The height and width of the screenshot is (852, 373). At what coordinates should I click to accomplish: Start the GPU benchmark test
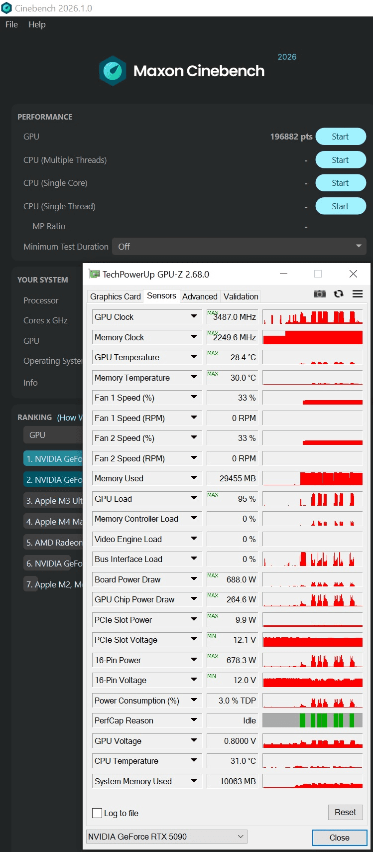[341, 137]
